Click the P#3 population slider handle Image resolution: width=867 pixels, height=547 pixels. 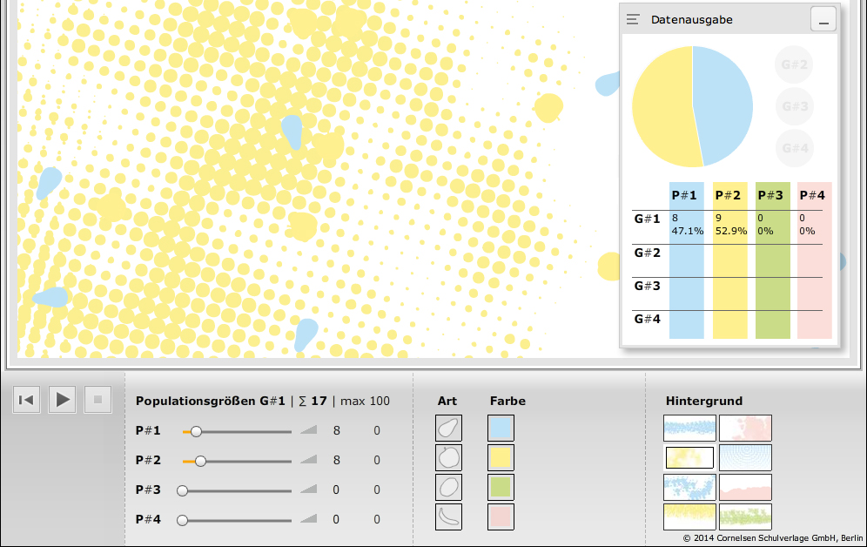point(182,490)
